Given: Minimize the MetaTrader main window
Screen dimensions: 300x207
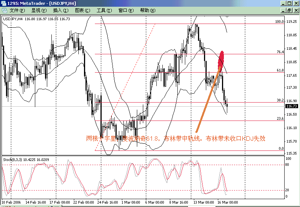Looking at the screenshot, I should (x=284, y=3).
